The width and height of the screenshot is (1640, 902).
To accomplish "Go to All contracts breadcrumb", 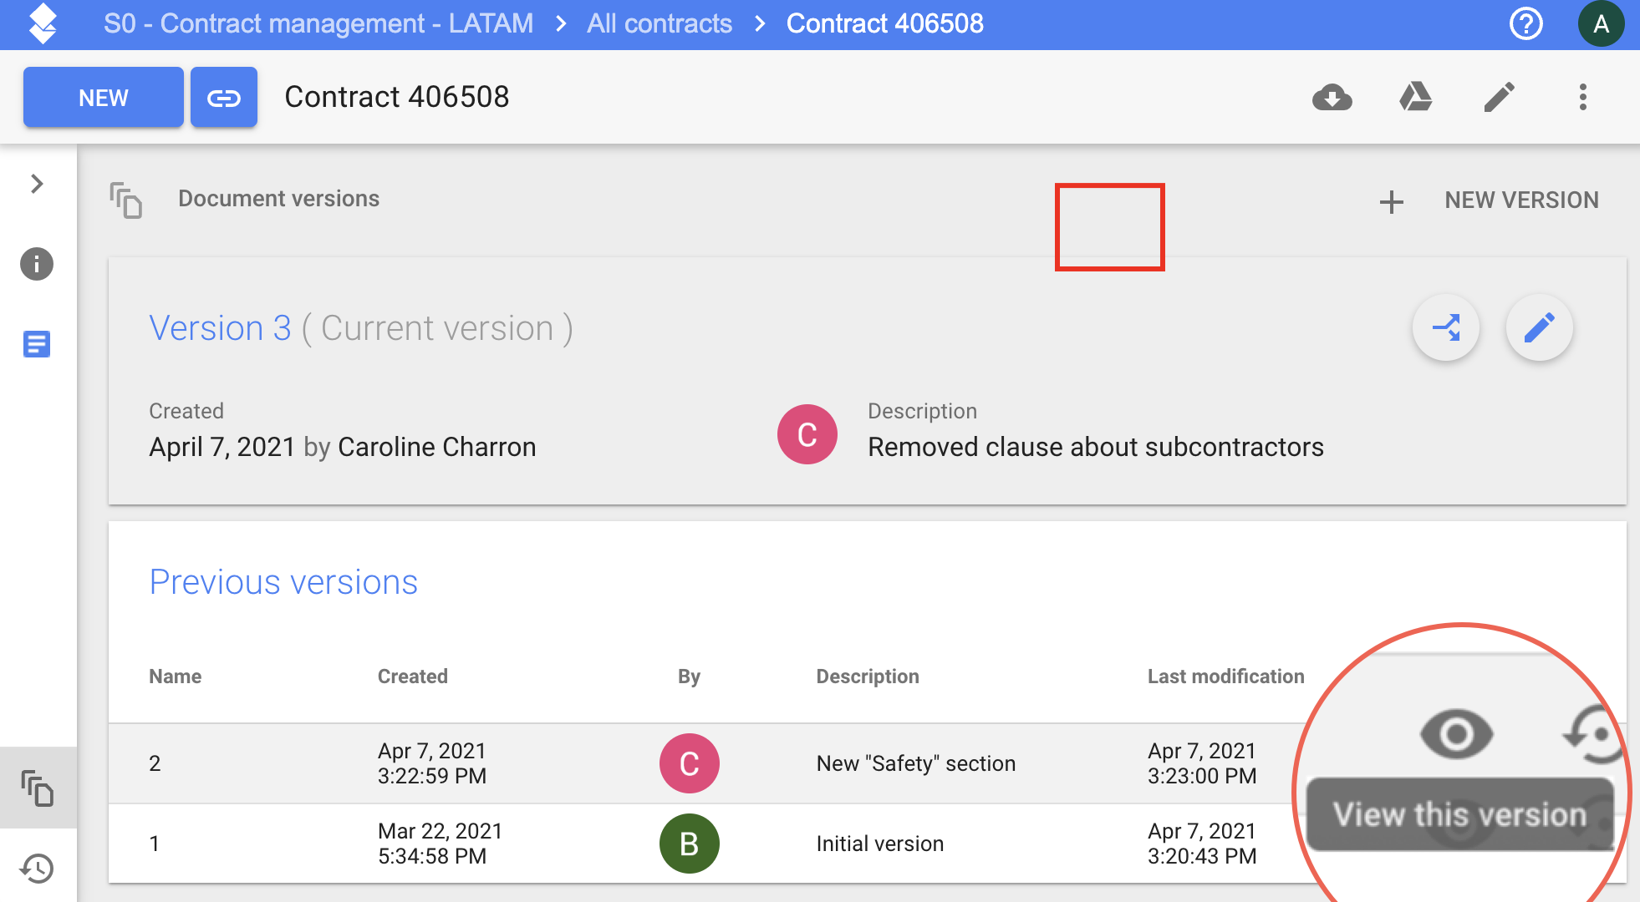I will pyautogui.click(x=659, y=23).
